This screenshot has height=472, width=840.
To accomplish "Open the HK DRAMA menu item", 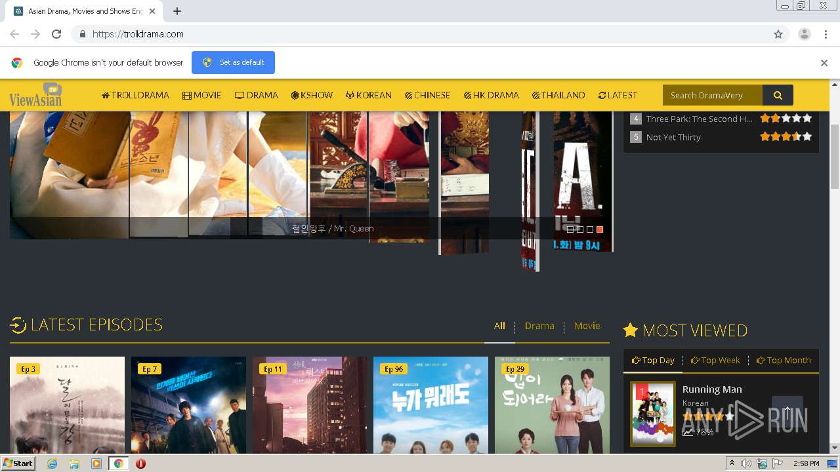I will 491,95.
